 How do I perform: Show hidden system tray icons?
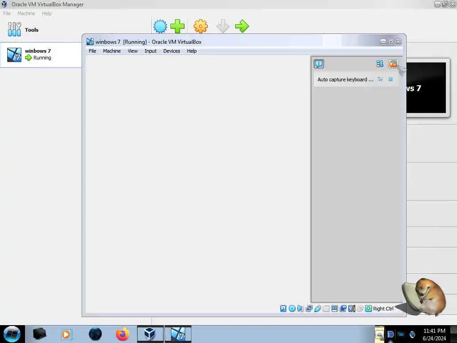[x=379, y=335]
